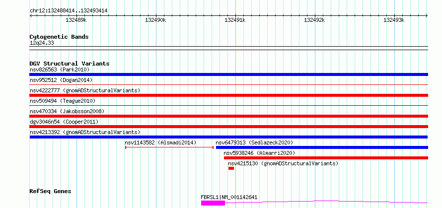Click the nsv4213392 gnomAD blue bar

click(x=228, y=137)
